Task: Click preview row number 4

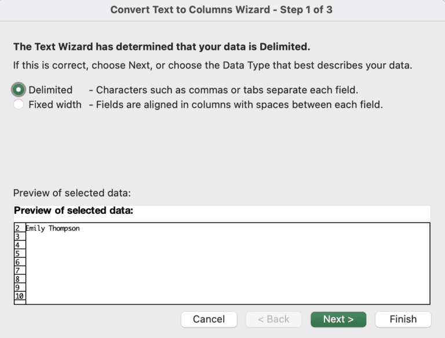Action: coord(17,245)
